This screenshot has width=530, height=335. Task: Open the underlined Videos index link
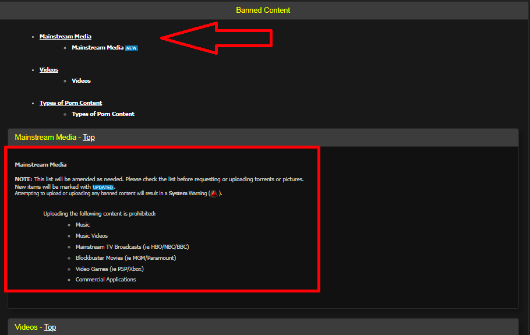(49, 70)
